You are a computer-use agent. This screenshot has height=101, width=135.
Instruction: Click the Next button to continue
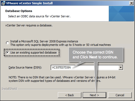tap(94, 95)
